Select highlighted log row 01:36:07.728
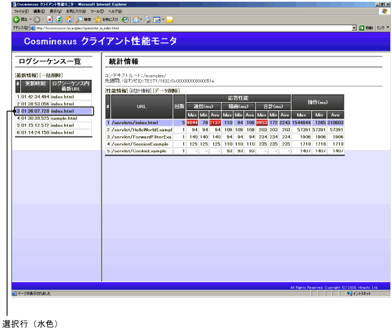This screenshot has width=392, height=332. pos(53,111)
